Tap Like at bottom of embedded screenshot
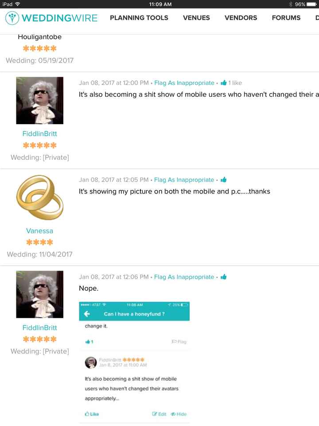Screen dimensions: 319x426 tap(92, 414)
